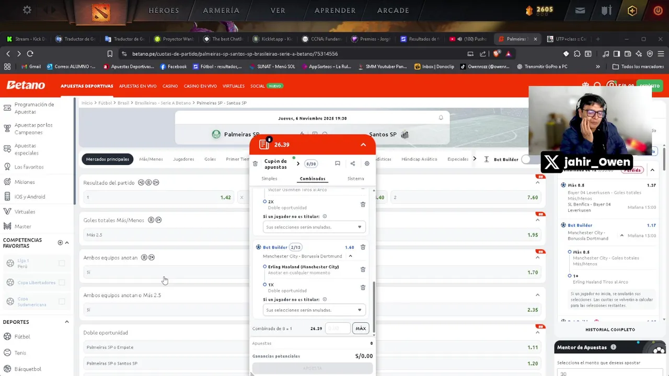This screenshot has width=669, height=376.
Task: Click the info icon beside Mentor de Apuestas
Action: click(x=613, y=347)
